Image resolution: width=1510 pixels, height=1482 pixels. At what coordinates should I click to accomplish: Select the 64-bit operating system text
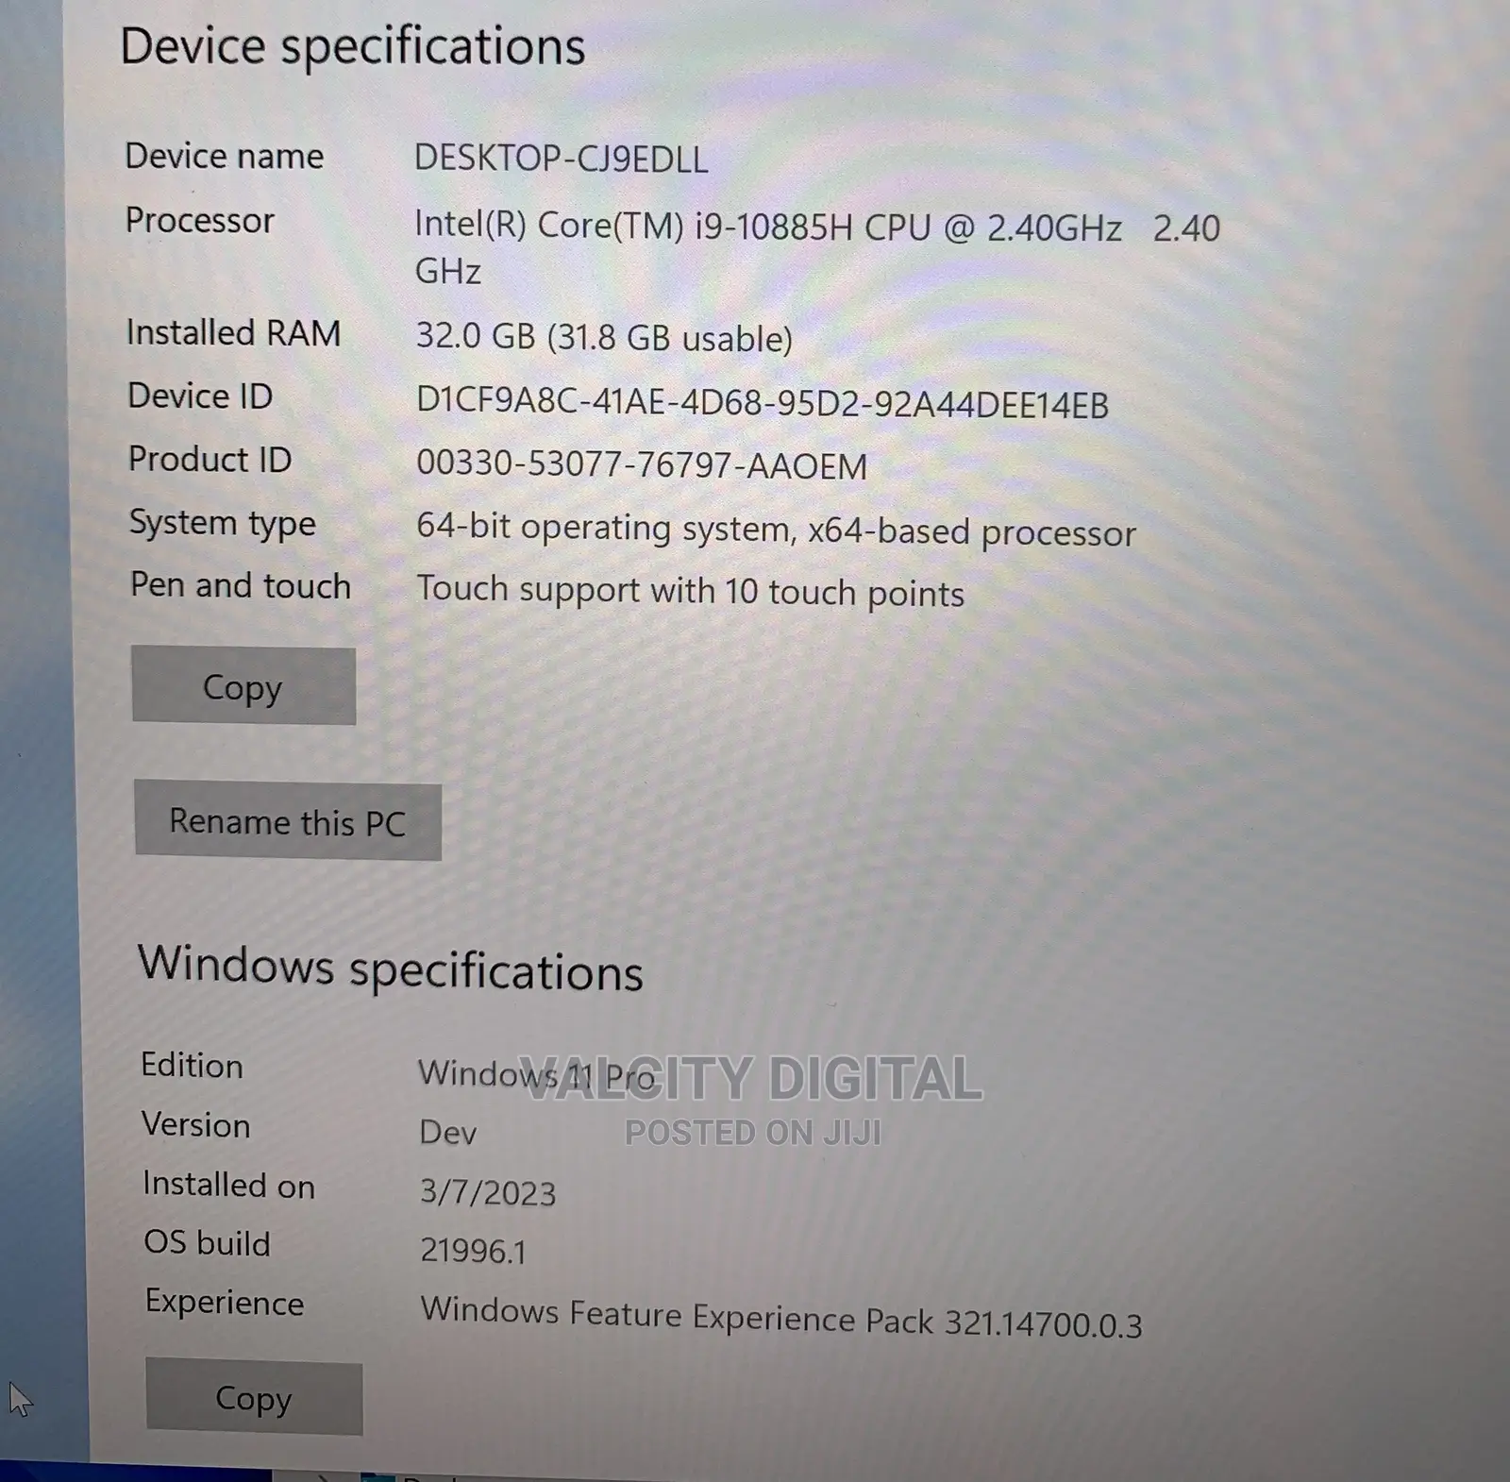(776, 530)
